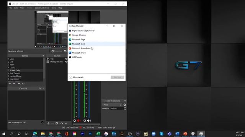Open source properties gear below Sources list
The width and height of the screenshot is (245, 137).
pyautogui.click(x=57, y=123)
